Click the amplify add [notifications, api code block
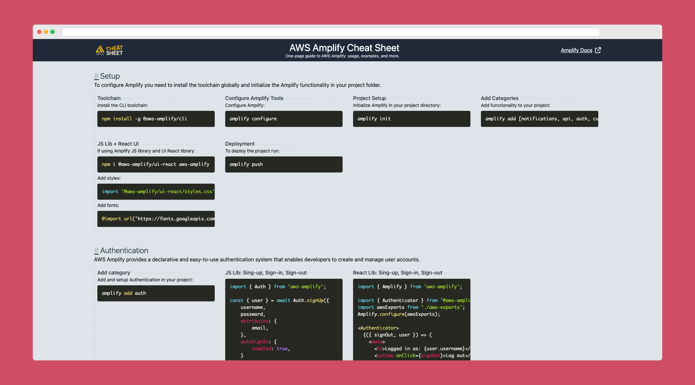The image size is (695, 385). coord(540,119)
